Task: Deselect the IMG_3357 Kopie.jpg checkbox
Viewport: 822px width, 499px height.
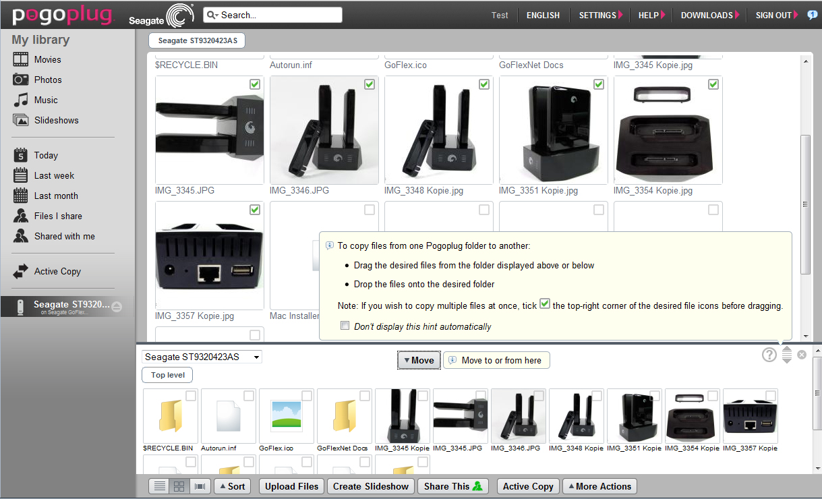Action: click(x=255, y=210)
